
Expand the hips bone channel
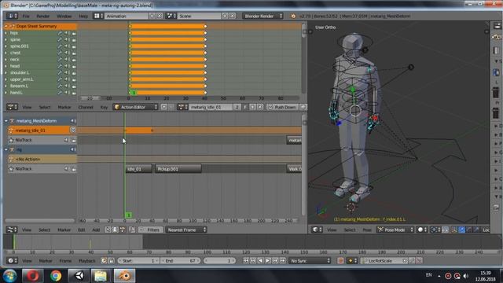pos(6,33)
